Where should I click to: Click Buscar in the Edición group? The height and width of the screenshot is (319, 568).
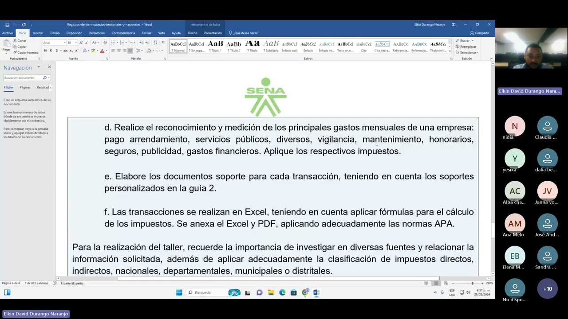464,41
